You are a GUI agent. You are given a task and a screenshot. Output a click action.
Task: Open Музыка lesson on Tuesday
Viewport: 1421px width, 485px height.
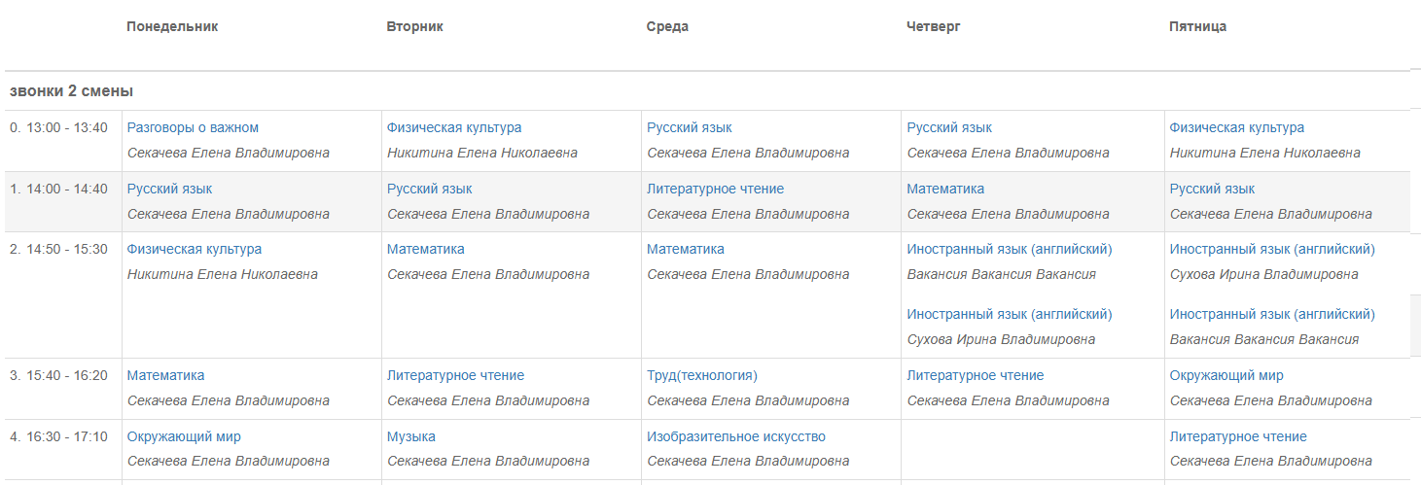click(x=411, y=436)
